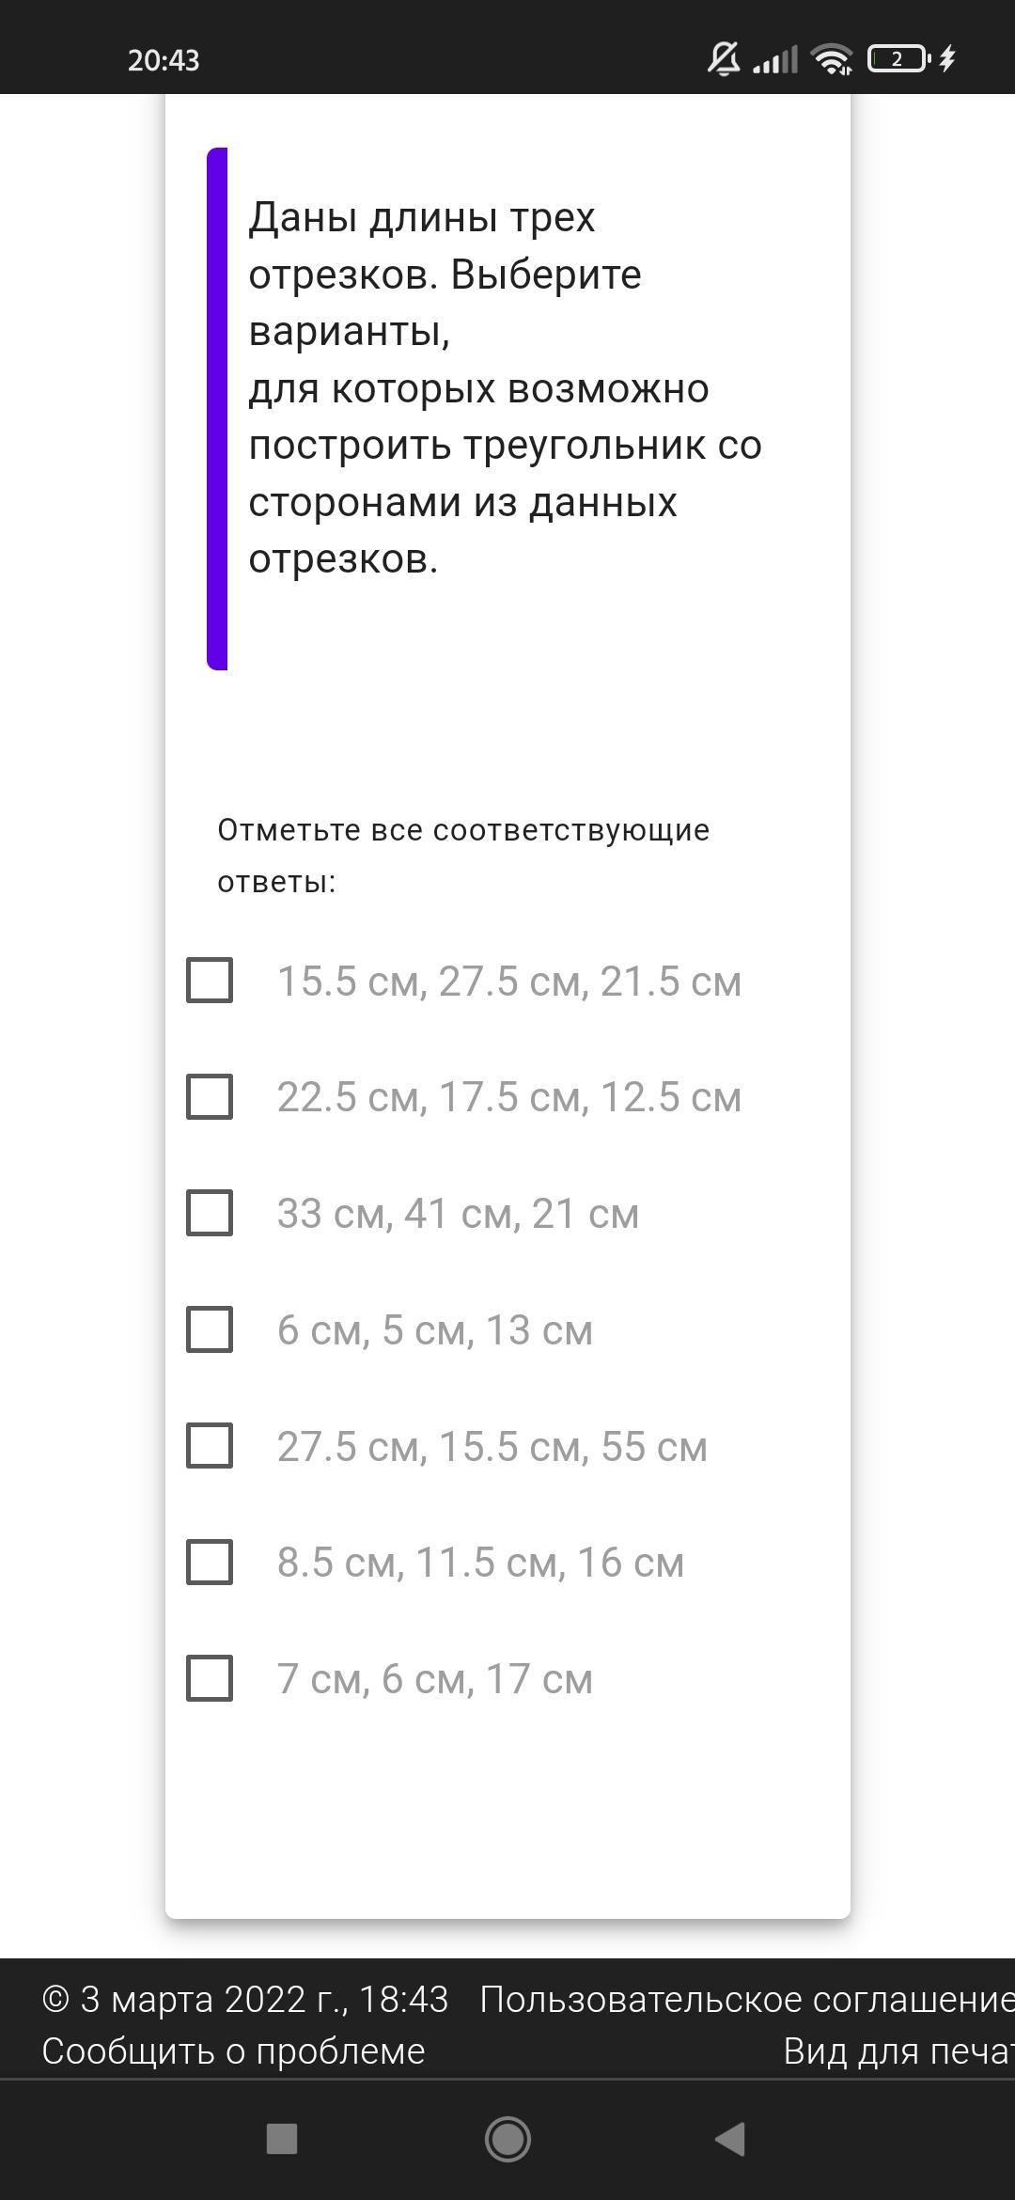Tick the 7 см, 6 см, 17 см checkbox
The width and height of the screenshot is (1015, 2200).
pyautogui.click(x=210, y=1678)
